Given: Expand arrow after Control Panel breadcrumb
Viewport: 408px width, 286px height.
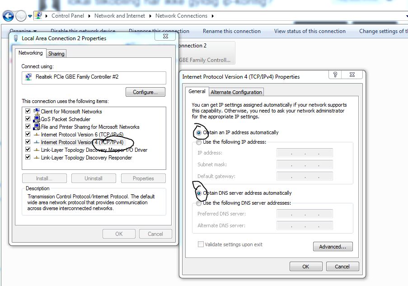Looking at the screenshot, I should tap(89, 16).
